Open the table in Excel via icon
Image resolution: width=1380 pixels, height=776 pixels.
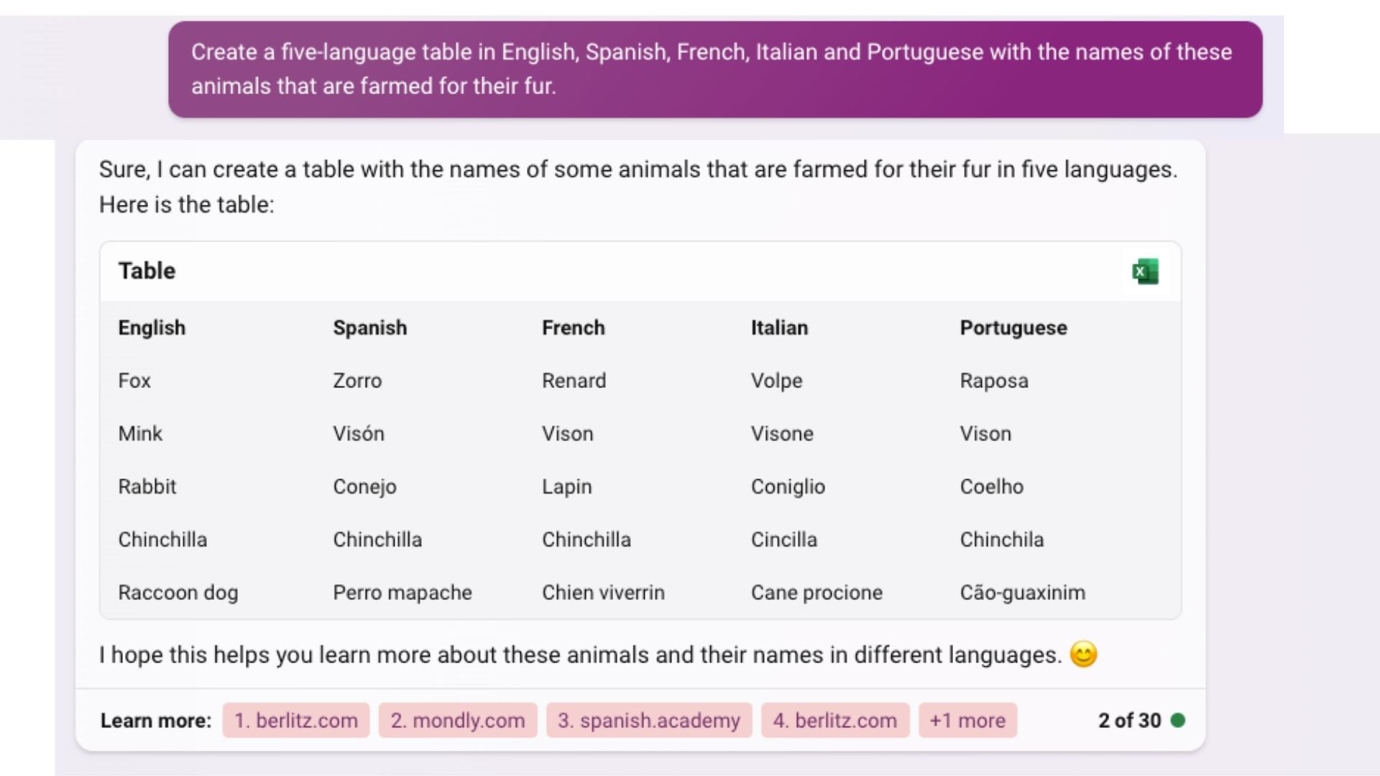tap(1145, 272)
